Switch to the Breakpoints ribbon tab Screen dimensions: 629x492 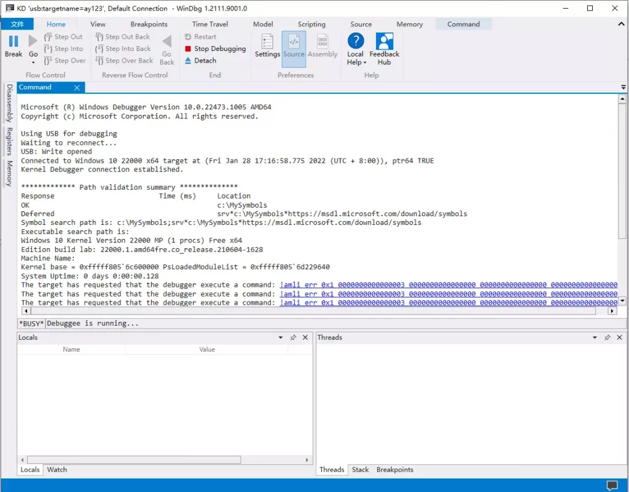pyautogui.click(x=149, y=24)
